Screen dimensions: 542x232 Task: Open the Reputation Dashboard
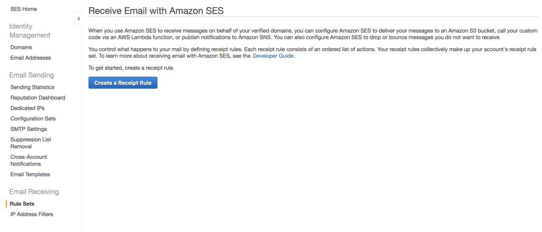click(38, 98)
